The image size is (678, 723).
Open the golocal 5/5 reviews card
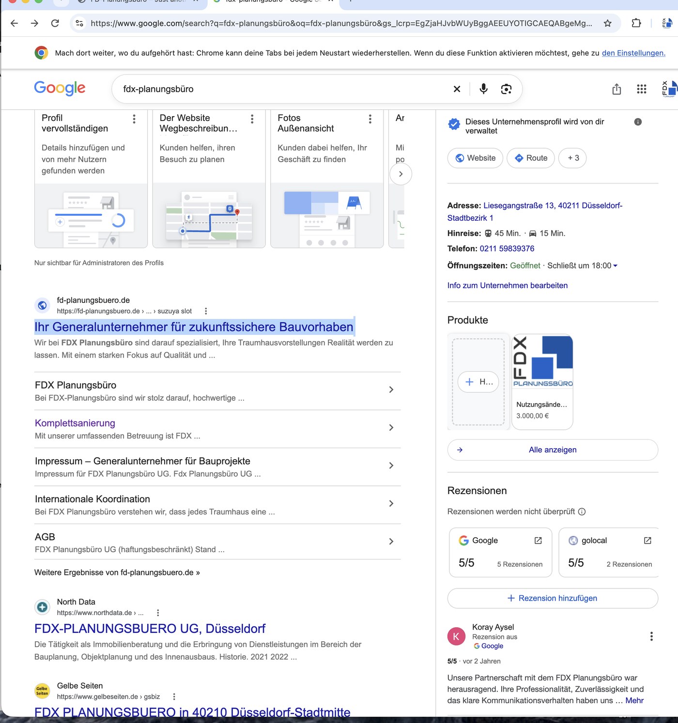click(609, 553)
